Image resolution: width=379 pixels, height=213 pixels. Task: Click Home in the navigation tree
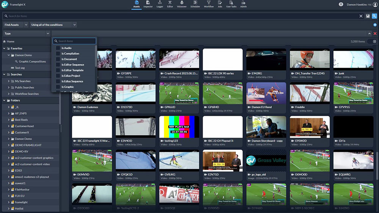tap(10, 41)
